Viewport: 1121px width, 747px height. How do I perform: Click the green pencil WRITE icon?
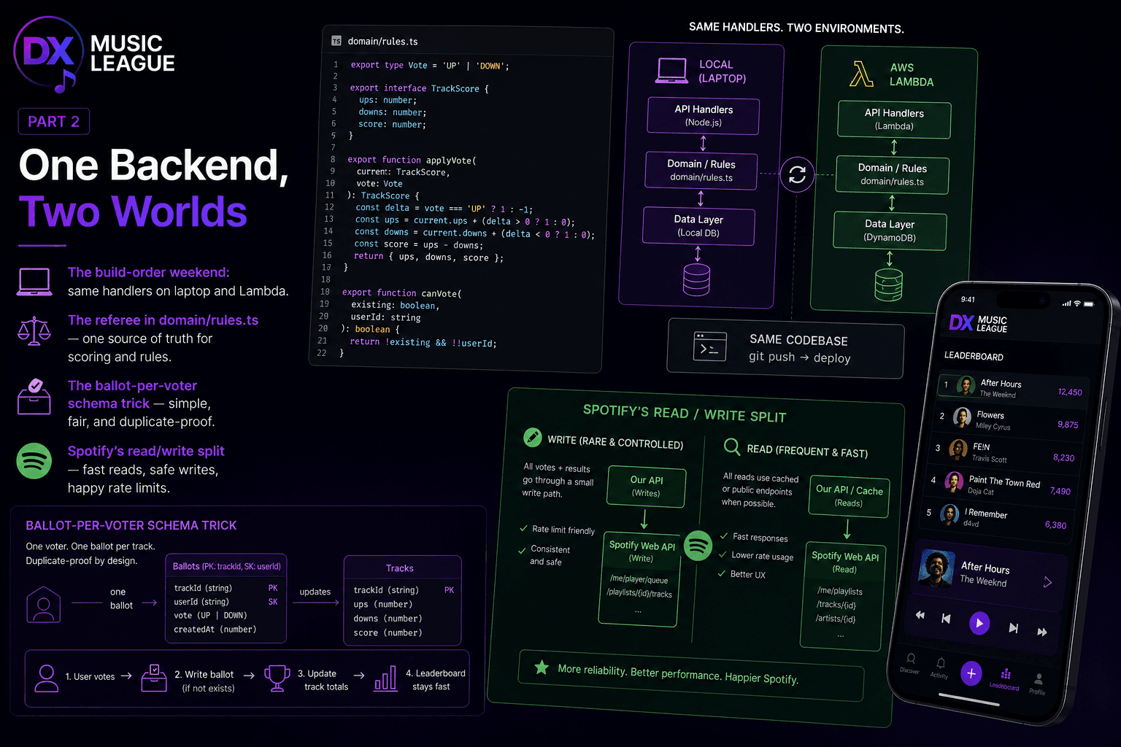coord(533,438)
